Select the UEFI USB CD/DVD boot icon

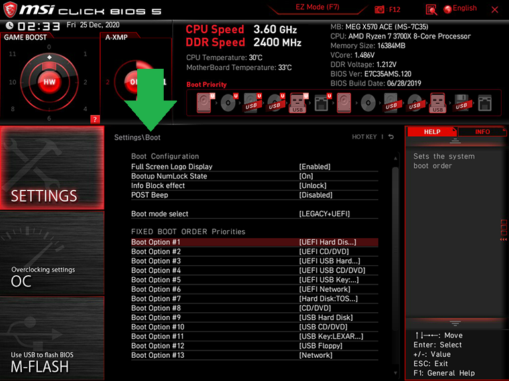click(x=276, y=103)
